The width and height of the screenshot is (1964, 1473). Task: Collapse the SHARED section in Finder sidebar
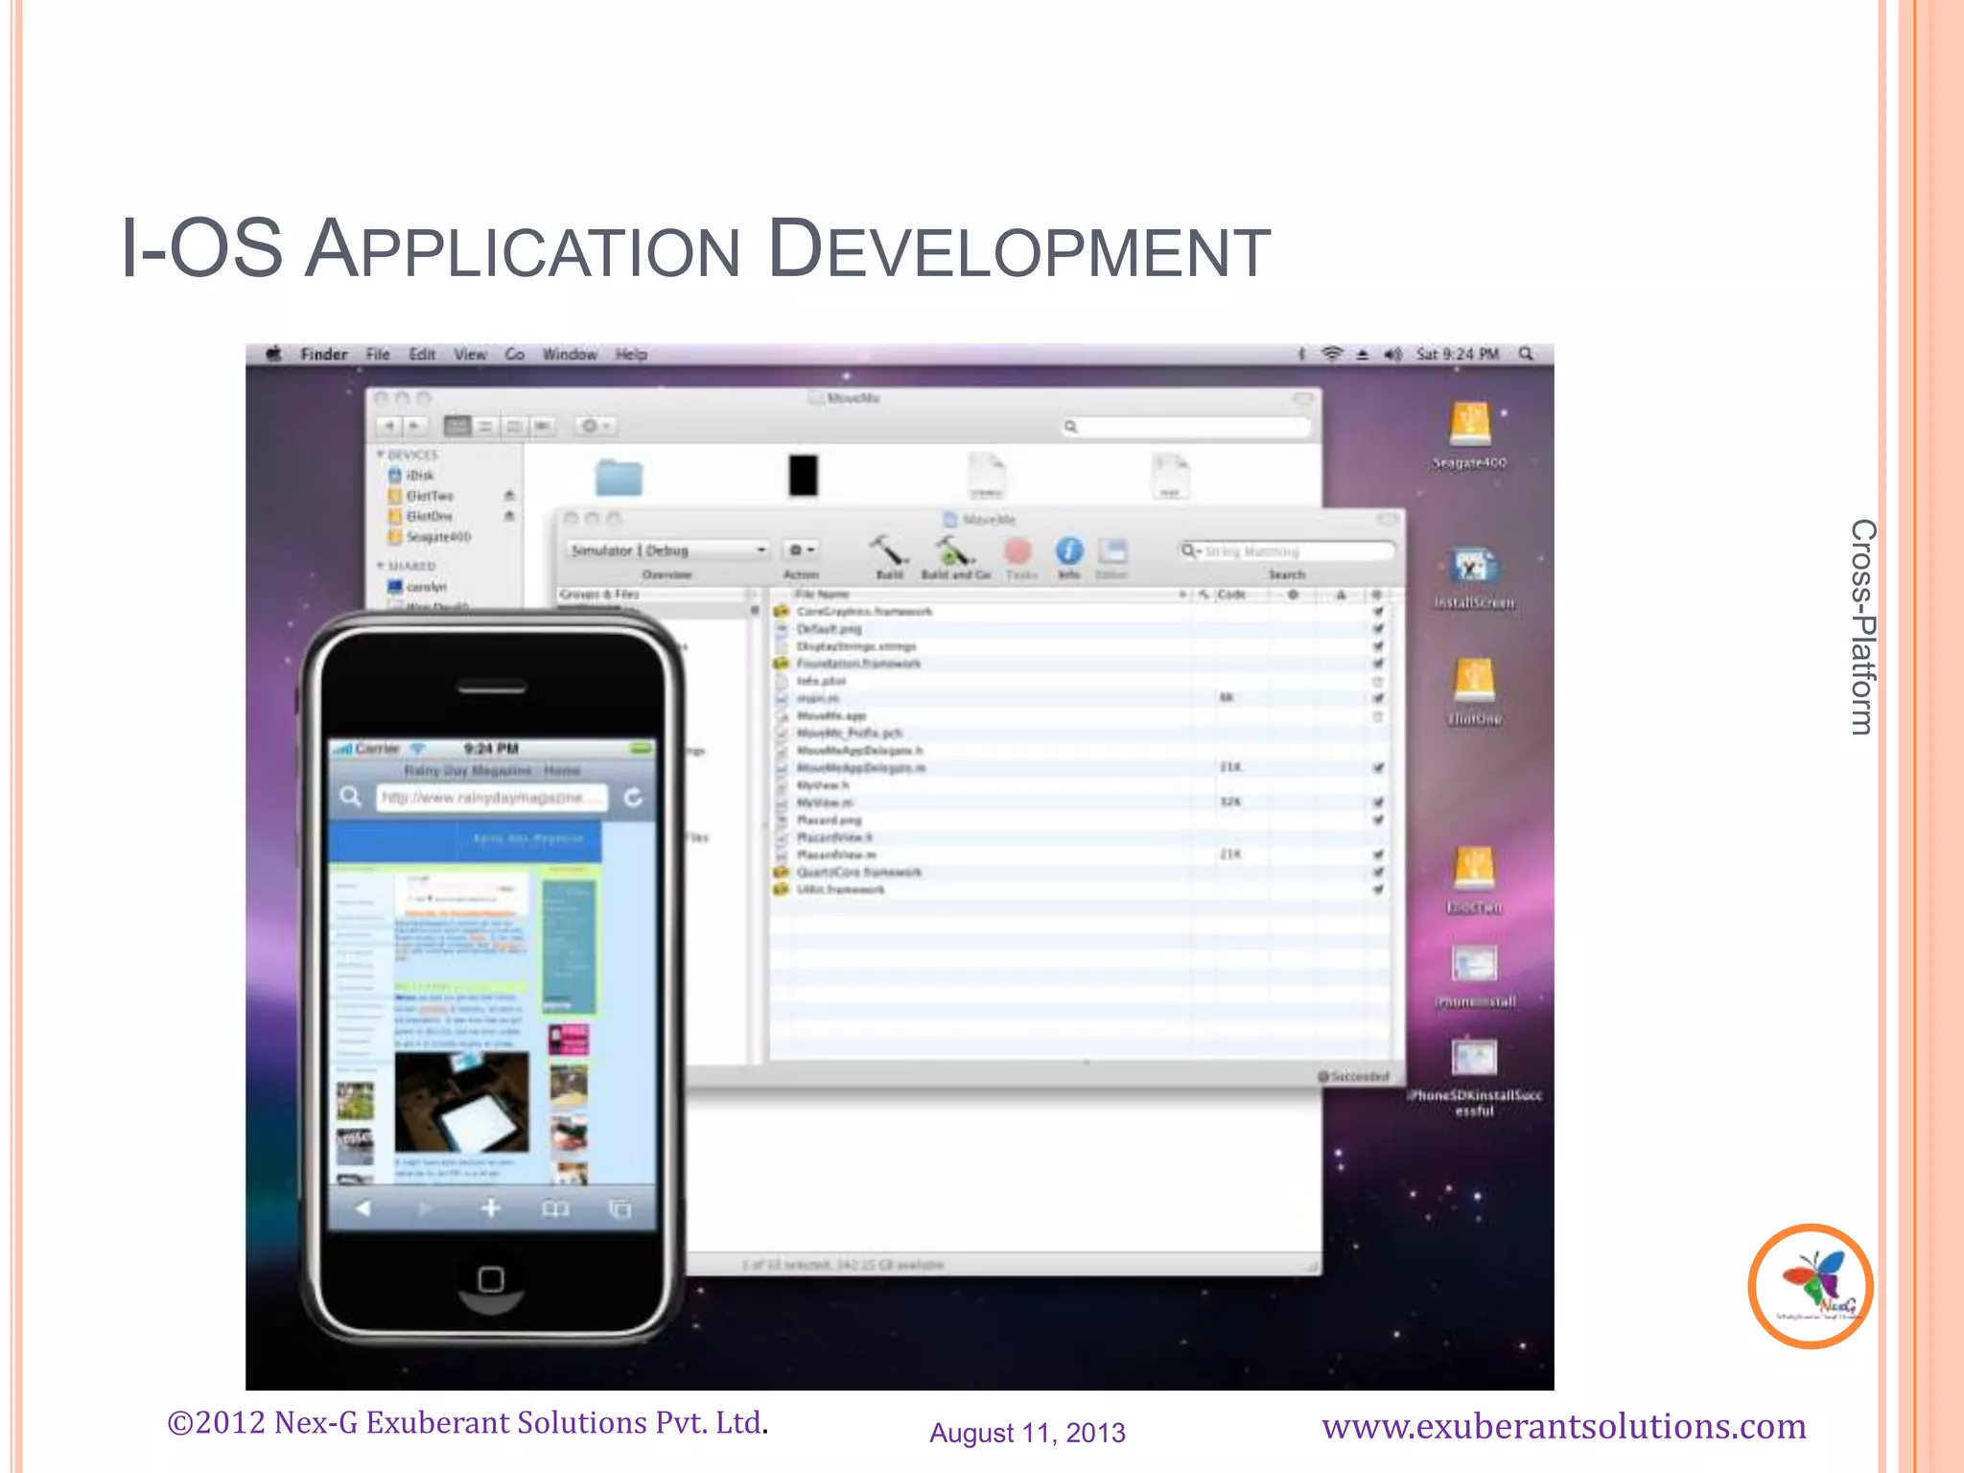381,566
